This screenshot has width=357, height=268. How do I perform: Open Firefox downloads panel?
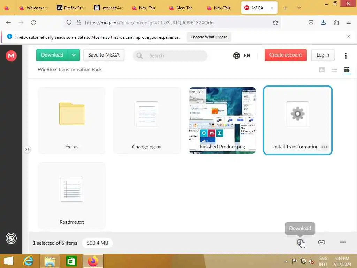[x=323, y=22]
